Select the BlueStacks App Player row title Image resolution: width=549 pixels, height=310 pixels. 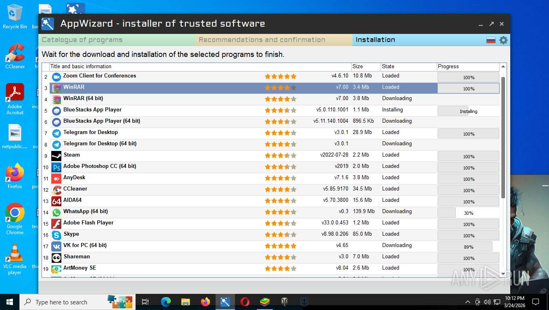click(92, 109)
